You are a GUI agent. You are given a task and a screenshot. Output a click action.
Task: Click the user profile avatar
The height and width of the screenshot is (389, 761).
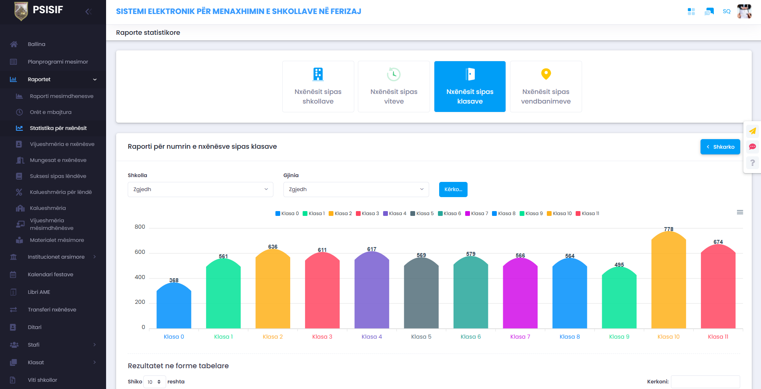(744, 12)
